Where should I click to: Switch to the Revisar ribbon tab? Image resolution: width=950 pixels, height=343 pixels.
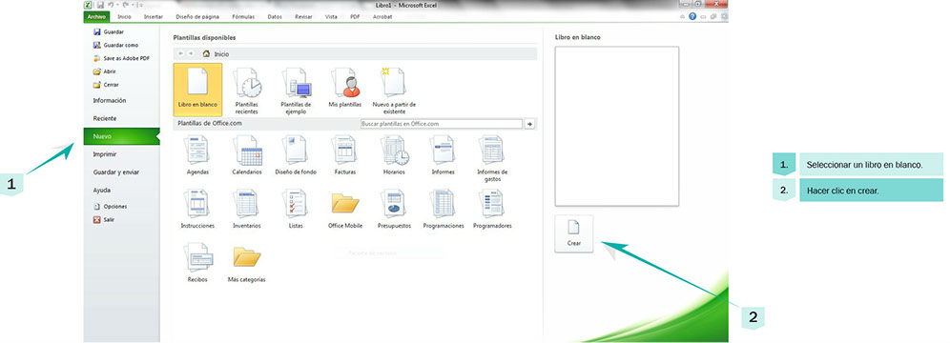click(303, 17)
